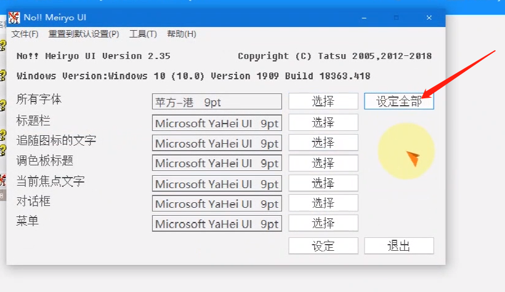This screenshot has width=505, height=292.
Task: Click 选择 button for 调色板标题
Action: 323,163
